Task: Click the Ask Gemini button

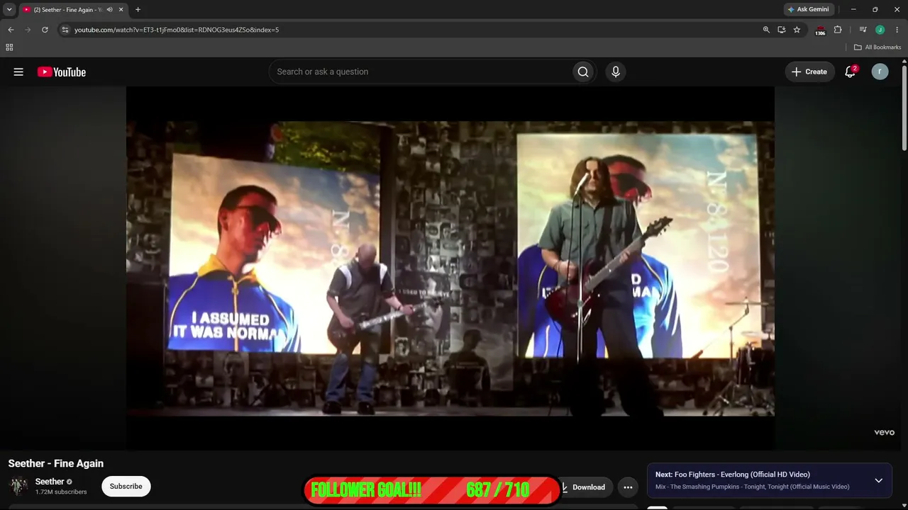Action: 808,10
